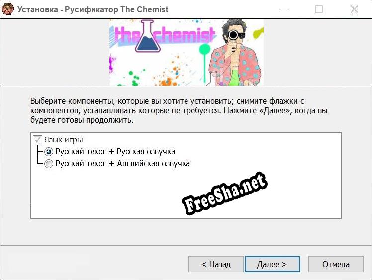Click the greyed-out maximize button
This screenshot has height=280, width=372.
click(x=319, y=9)
